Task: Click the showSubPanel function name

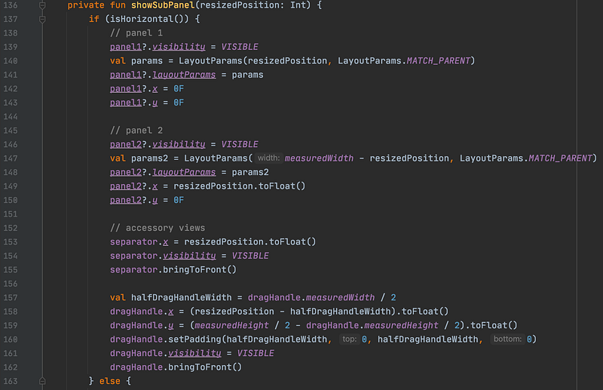Action: (163, 5)
